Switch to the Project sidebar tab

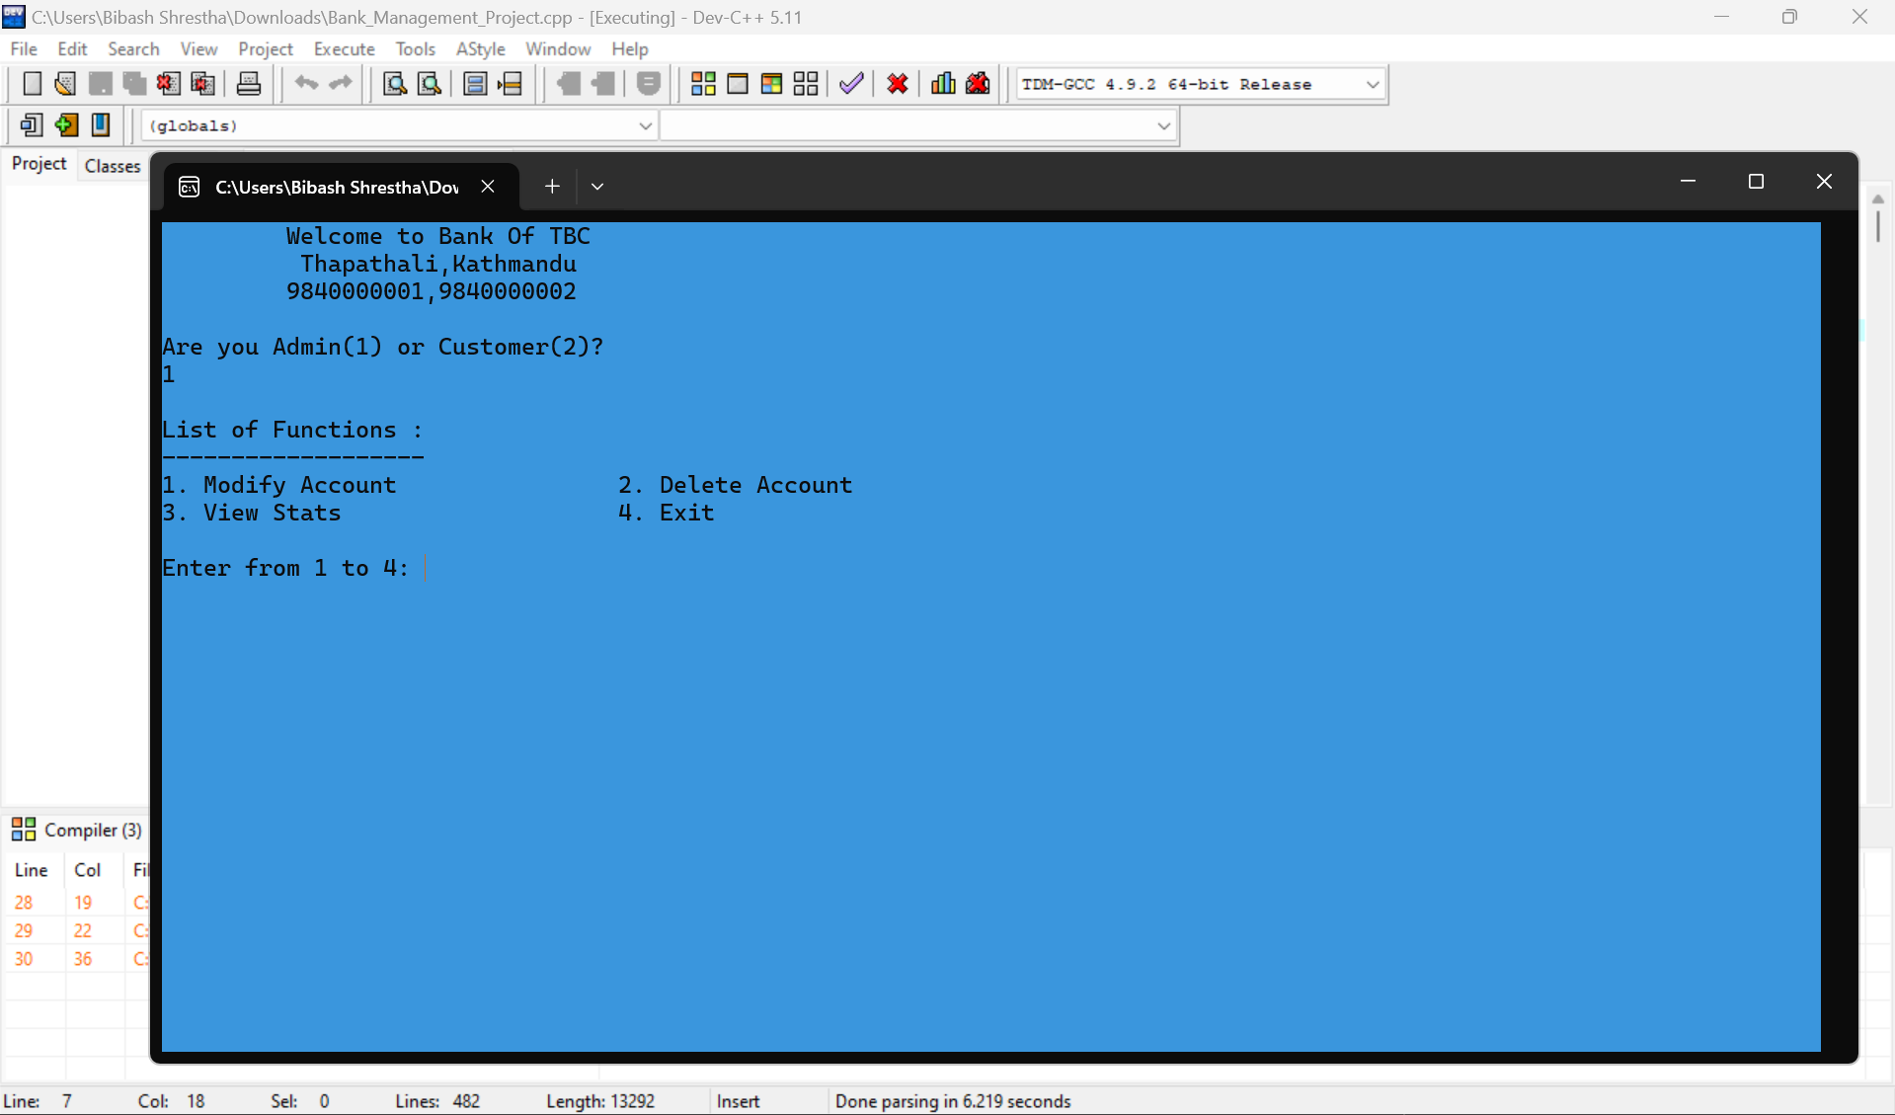point(39,164)
